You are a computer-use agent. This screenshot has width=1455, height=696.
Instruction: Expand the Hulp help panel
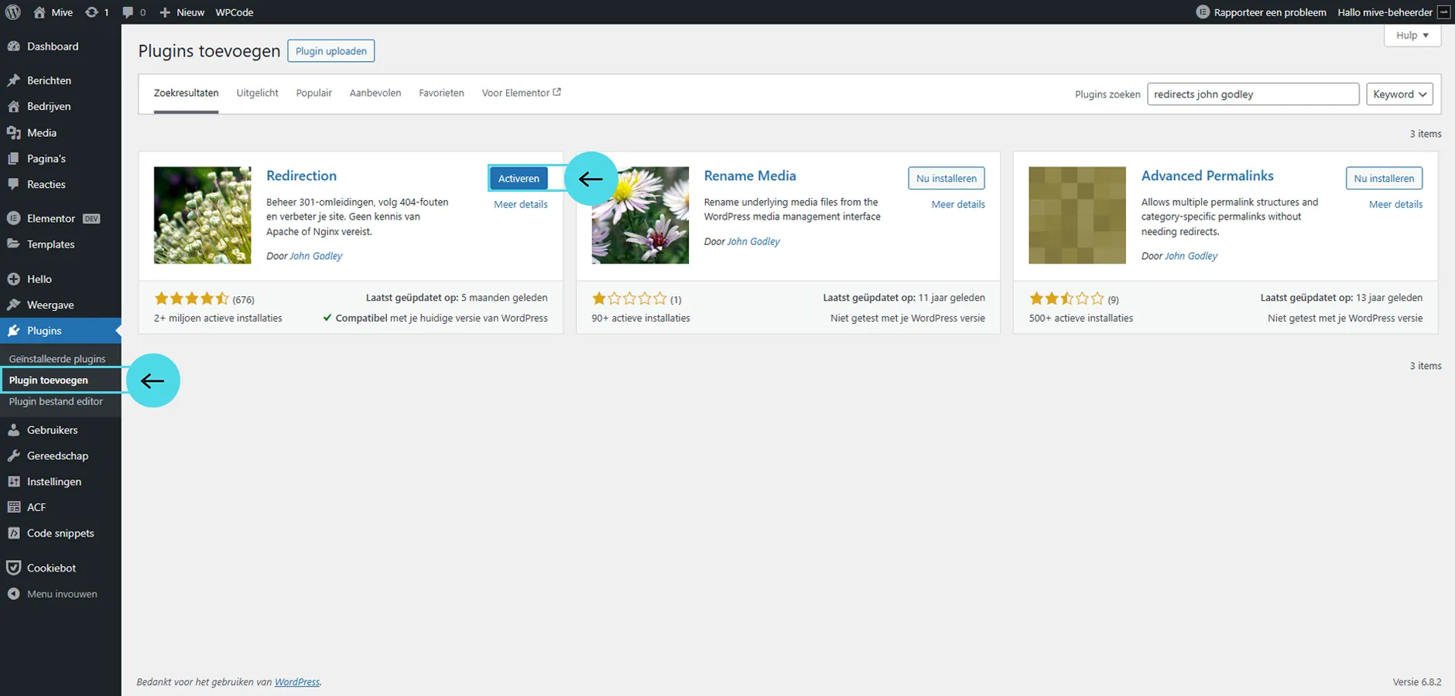pyautogui.click(x=1412, y=36)
